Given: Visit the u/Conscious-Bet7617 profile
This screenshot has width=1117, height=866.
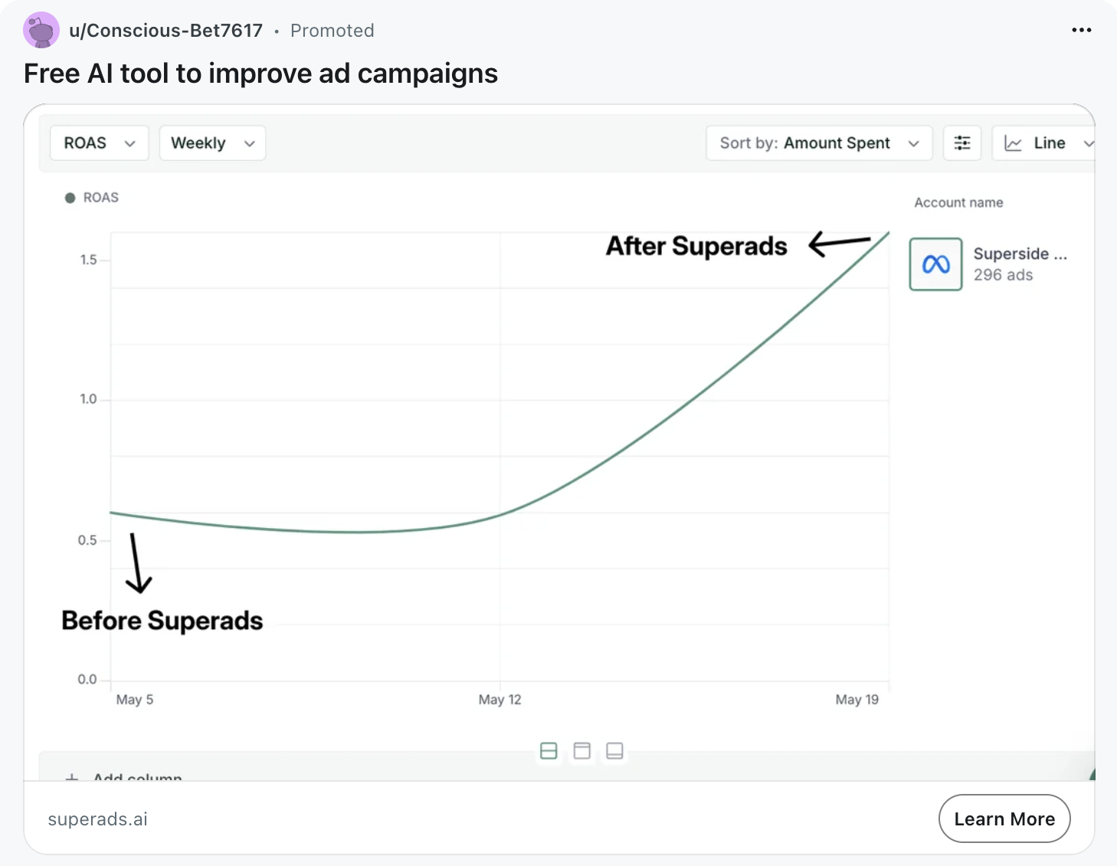Looking at the screenshot, I should tap(166, 30).
